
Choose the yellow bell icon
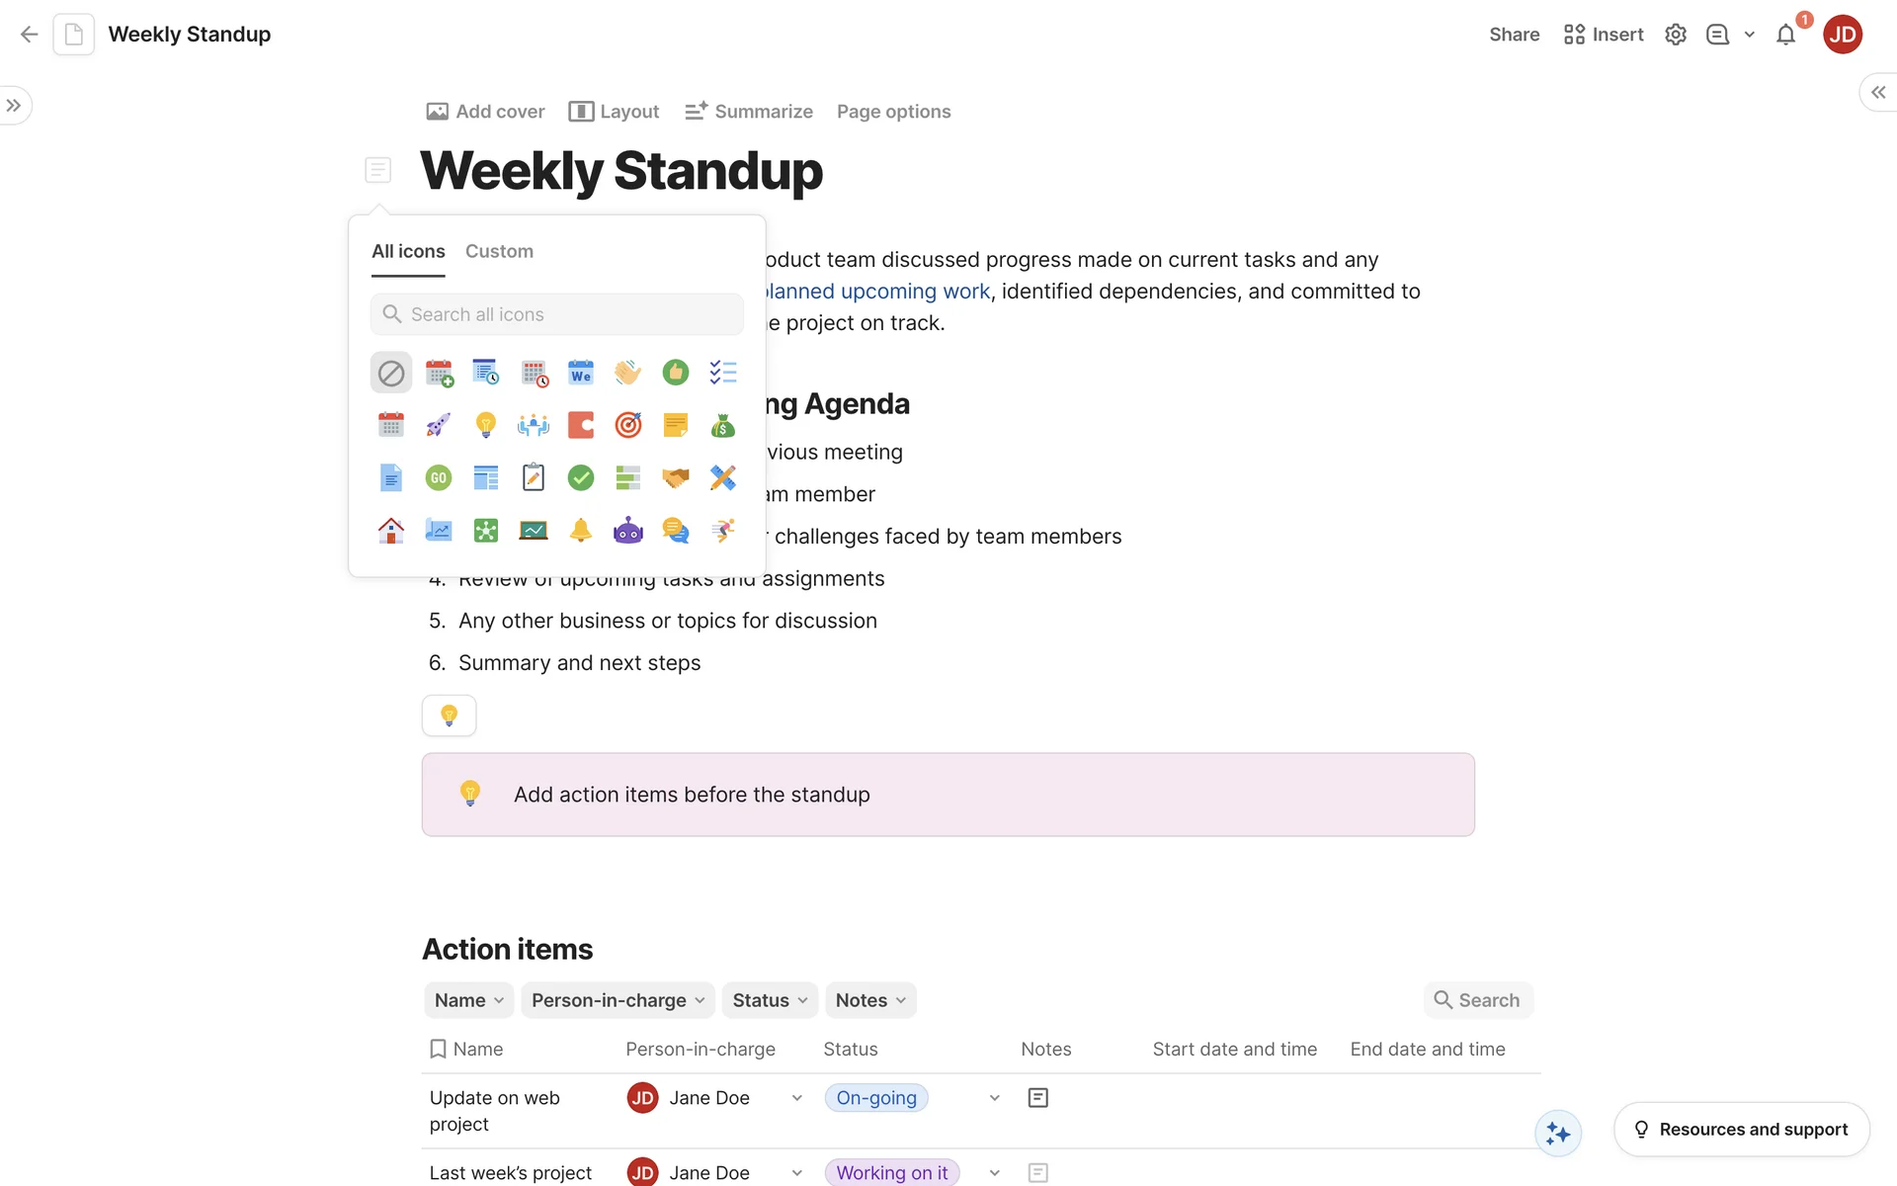click(x=581, y=531)
